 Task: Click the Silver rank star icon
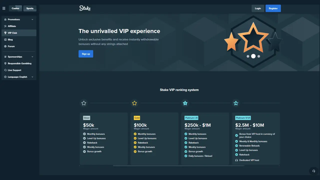tap(84, 103)
